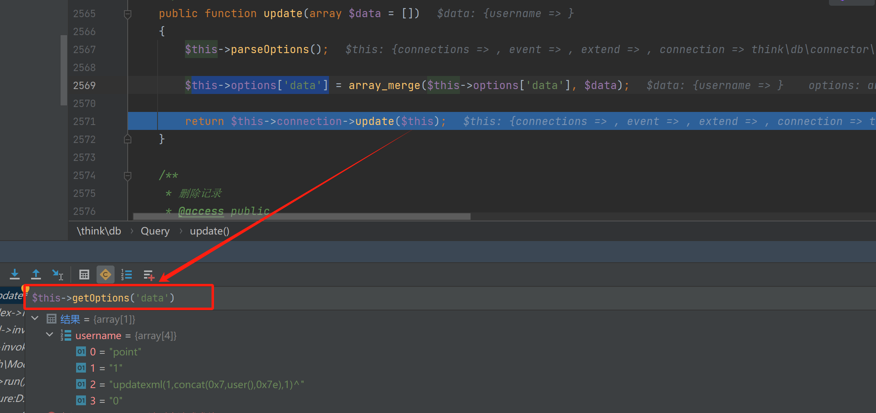Select the \think\db breadcrumb

pyautogui.click(x=99, y=231)
